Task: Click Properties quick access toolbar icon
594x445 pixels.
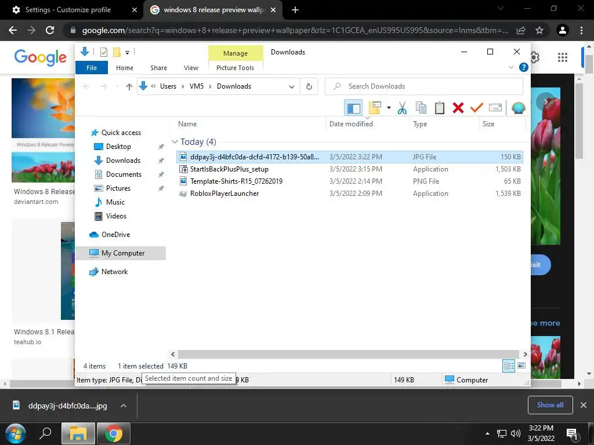Action: click(x=103, y=52)
